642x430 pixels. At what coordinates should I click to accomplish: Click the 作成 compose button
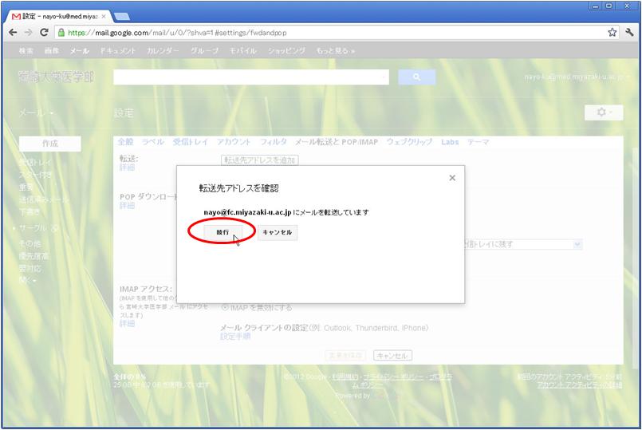[49, 144]
